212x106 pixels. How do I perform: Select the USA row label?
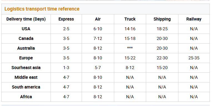(x=26, y=29)
